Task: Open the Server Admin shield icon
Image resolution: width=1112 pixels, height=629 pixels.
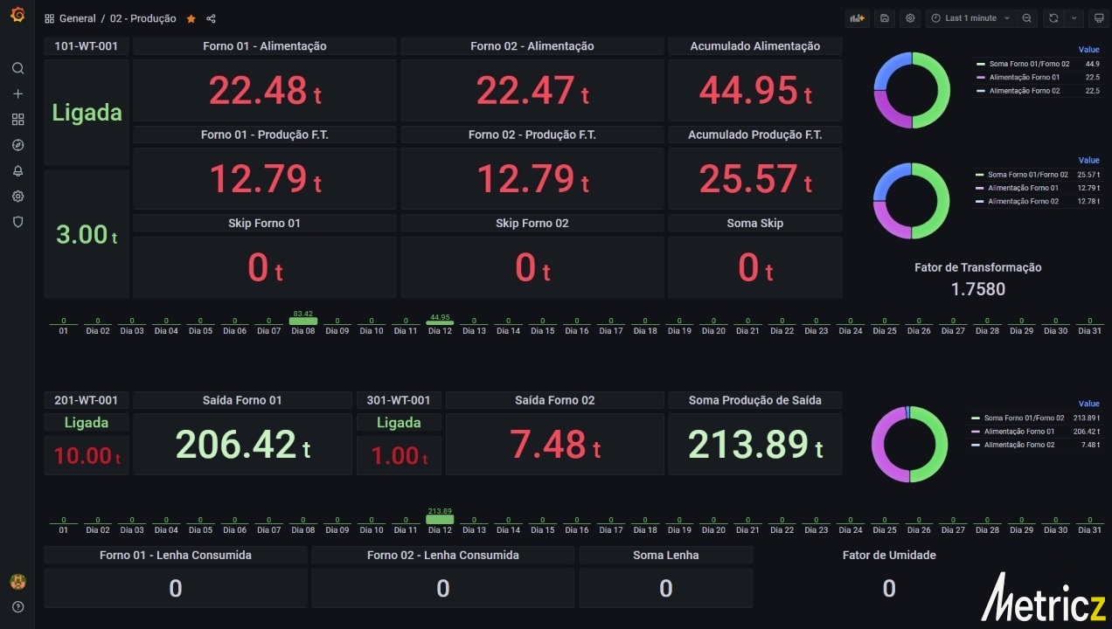Action: (x=17, y=222)
